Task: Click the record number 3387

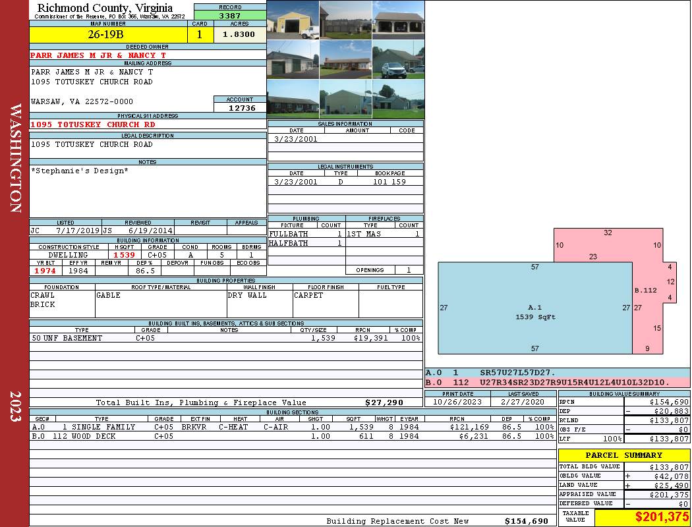Action: point(230,15)
